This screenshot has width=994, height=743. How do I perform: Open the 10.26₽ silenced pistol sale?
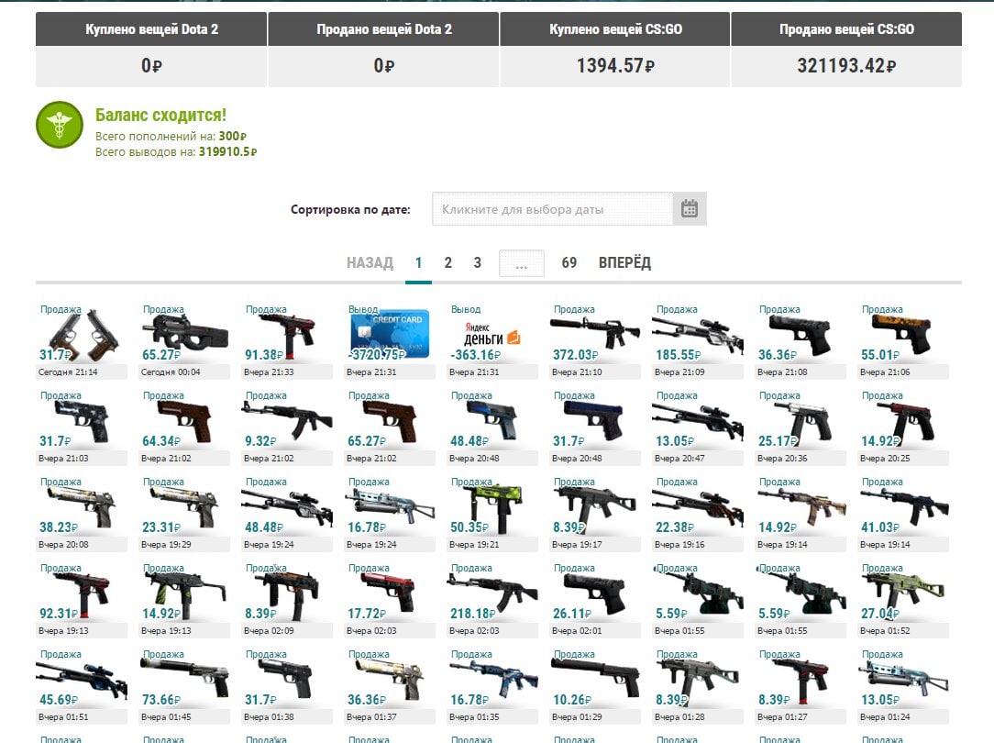(595, 686)
